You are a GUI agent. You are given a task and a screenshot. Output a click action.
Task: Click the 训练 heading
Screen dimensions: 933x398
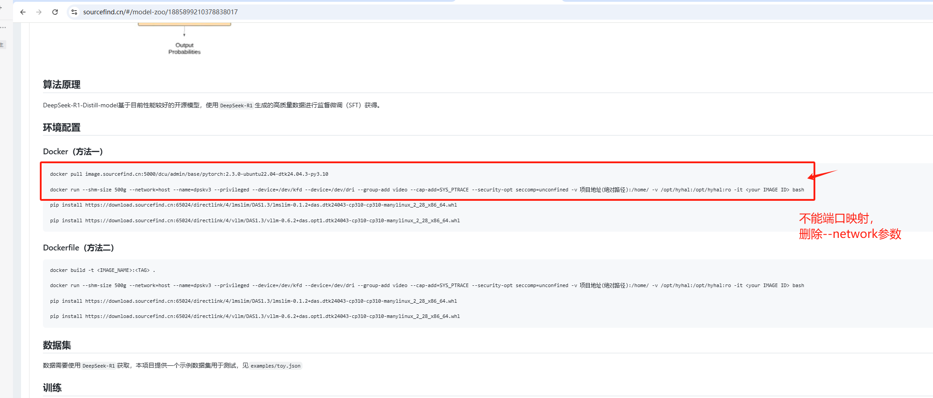click(52, 388)
